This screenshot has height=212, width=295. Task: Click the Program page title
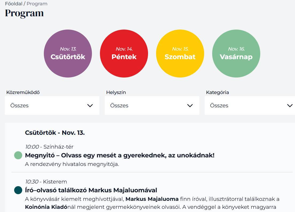24,13
